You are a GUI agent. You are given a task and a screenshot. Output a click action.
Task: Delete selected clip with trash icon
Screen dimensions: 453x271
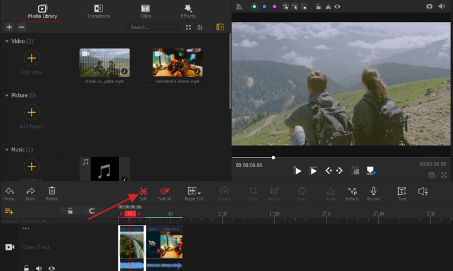click(52, 191)
